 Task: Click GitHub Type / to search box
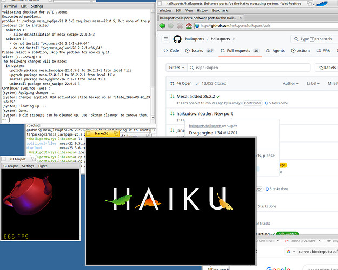tap(314, 39)
